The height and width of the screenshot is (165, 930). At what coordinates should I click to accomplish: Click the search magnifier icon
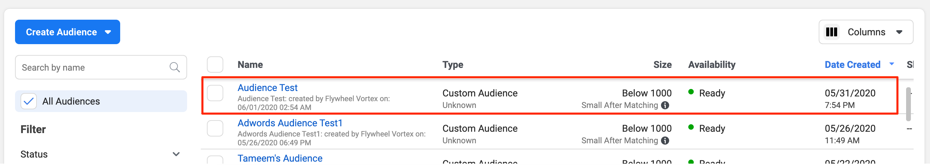174,67
